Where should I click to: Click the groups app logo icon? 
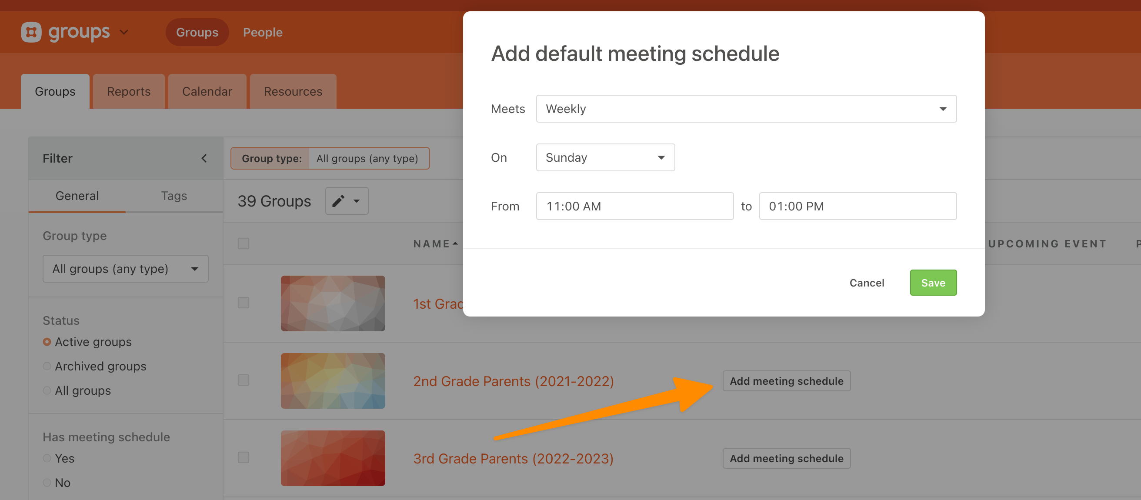pos(31,32)
